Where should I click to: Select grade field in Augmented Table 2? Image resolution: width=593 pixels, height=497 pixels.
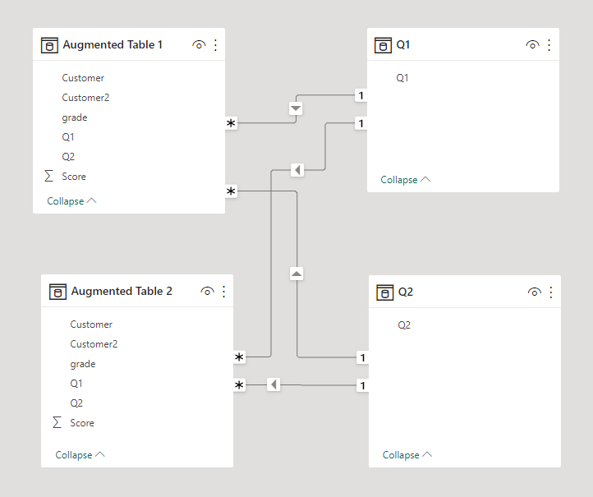[83, 364]
